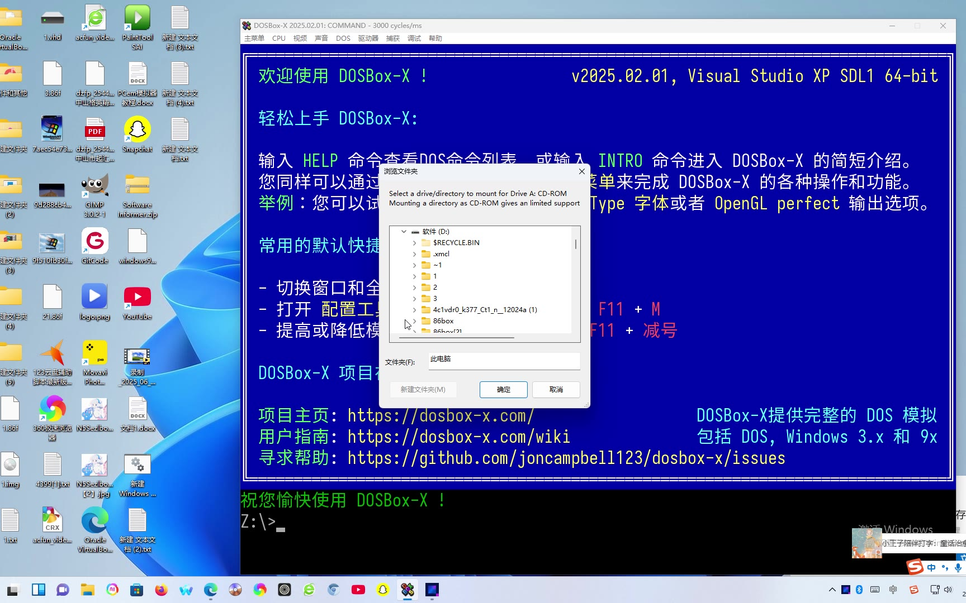Open File Explorer from the taskbar
The height and width of the screenshot is (603, 966).
[87, 590]
